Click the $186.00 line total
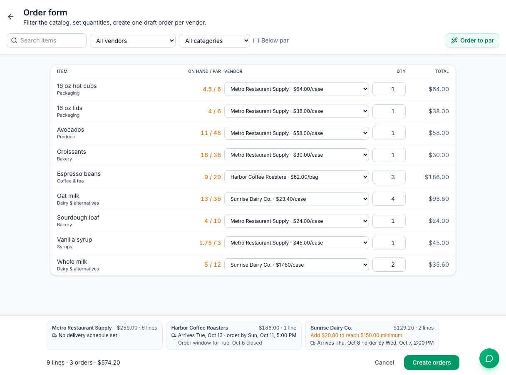Viewport: 506px width, 375px height. click(x=437, y=177)
